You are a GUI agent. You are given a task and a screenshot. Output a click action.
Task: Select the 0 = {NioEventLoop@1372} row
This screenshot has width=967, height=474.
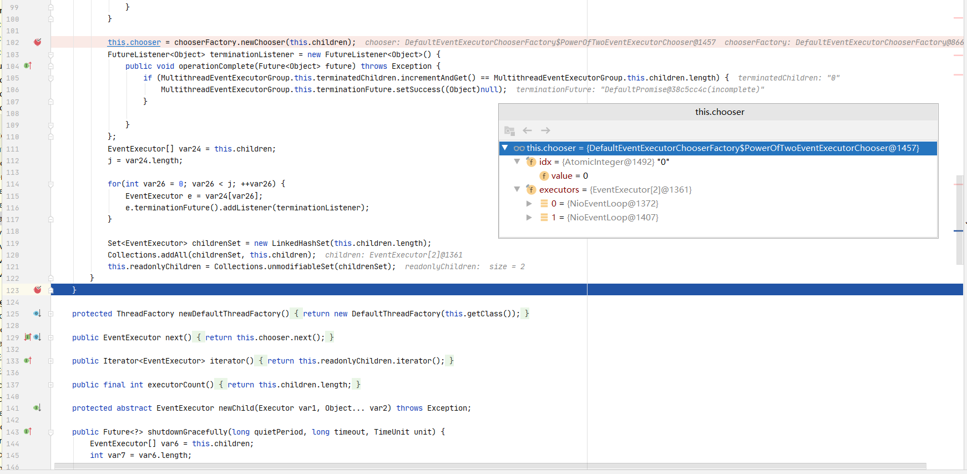tap(718, 204)
